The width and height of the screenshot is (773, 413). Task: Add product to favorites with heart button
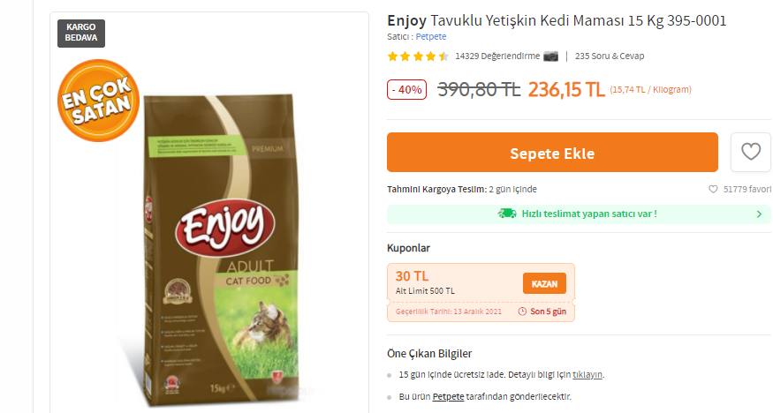(x=750, y=152)
